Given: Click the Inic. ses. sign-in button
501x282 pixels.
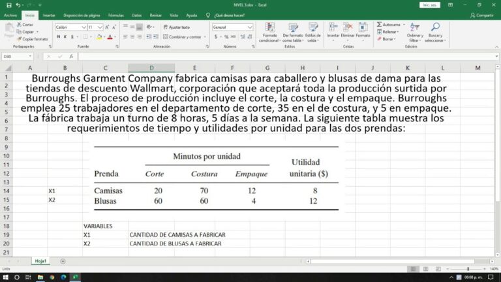Looking at the screenshot, I should pos(428,5).
